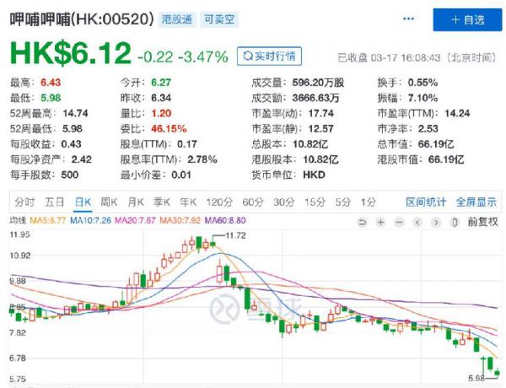Shift chart right with next chevron
Image resolution: width=506 pixels, height=388 pixels.
click(x=436, y=222)
